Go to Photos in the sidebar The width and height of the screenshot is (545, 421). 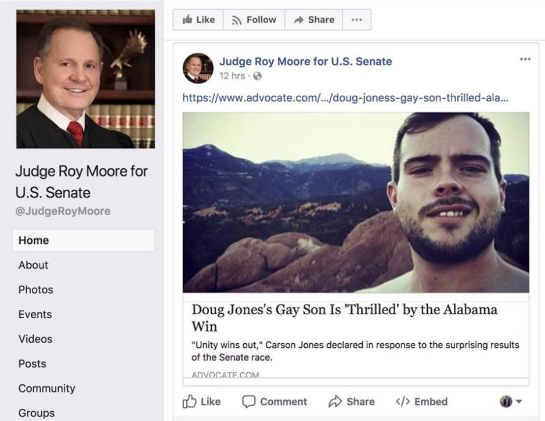(x=35, y=290)
